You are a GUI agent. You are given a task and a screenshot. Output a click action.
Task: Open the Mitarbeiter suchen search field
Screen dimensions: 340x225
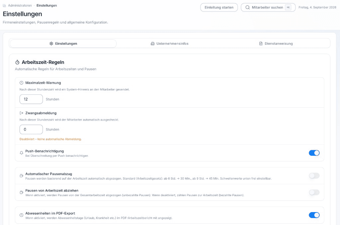(268, 7)
